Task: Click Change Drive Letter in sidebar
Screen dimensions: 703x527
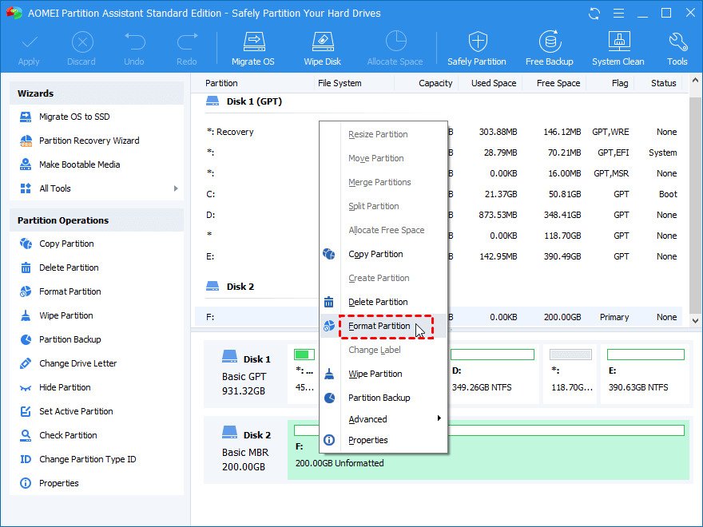Action: (x=77, y=363)
